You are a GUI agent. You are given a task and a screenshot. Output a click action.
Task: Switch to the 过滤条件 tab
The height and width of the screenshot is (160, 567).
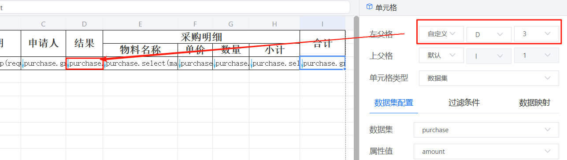pyautogui.click(x=464, y=103)
